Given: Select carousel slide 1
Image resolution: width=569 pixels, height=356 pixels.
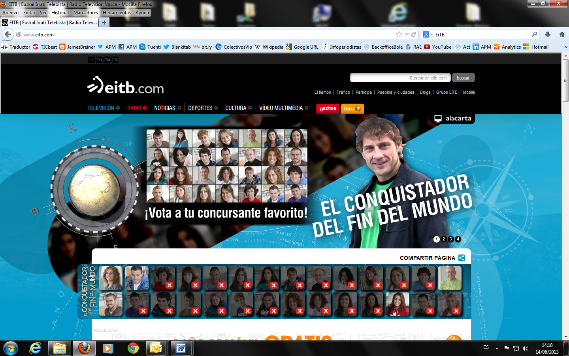Looking at the screenshot, I should click(x=437, y=239).
